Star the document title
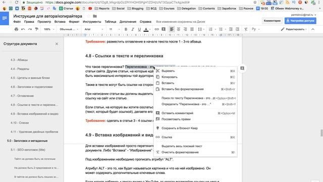This screenshot has width=323, height=182. pyautogui.click(x=88, y=16)
